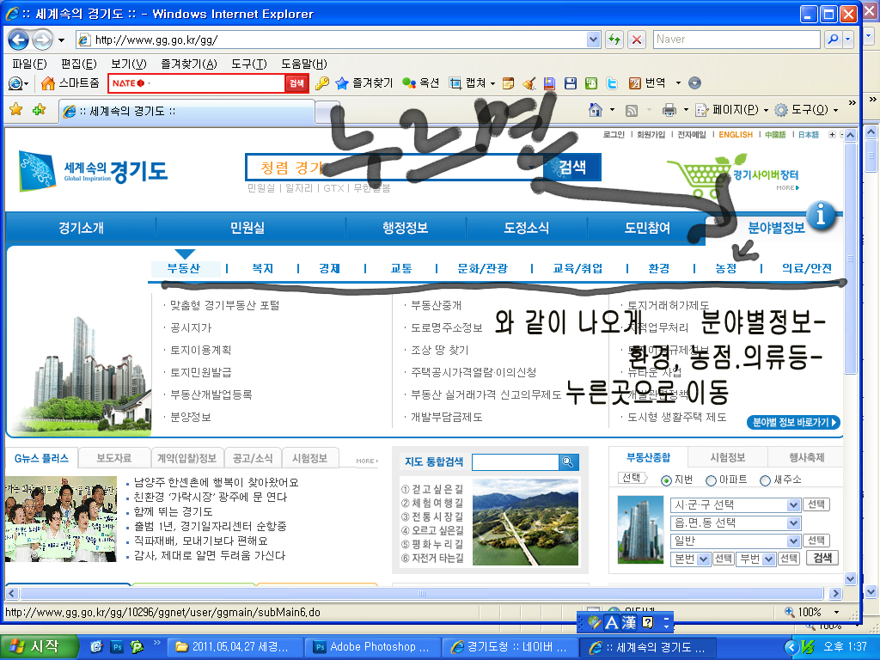Select the 새주소 radio button
Viewport: 880px width, 660px height.
coord(765,480)
